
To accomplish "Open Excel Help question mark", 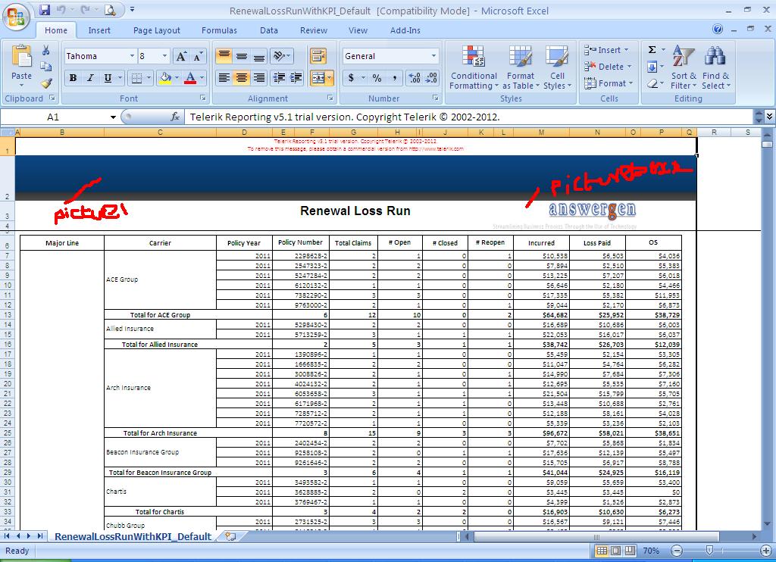I will (718, 30).
